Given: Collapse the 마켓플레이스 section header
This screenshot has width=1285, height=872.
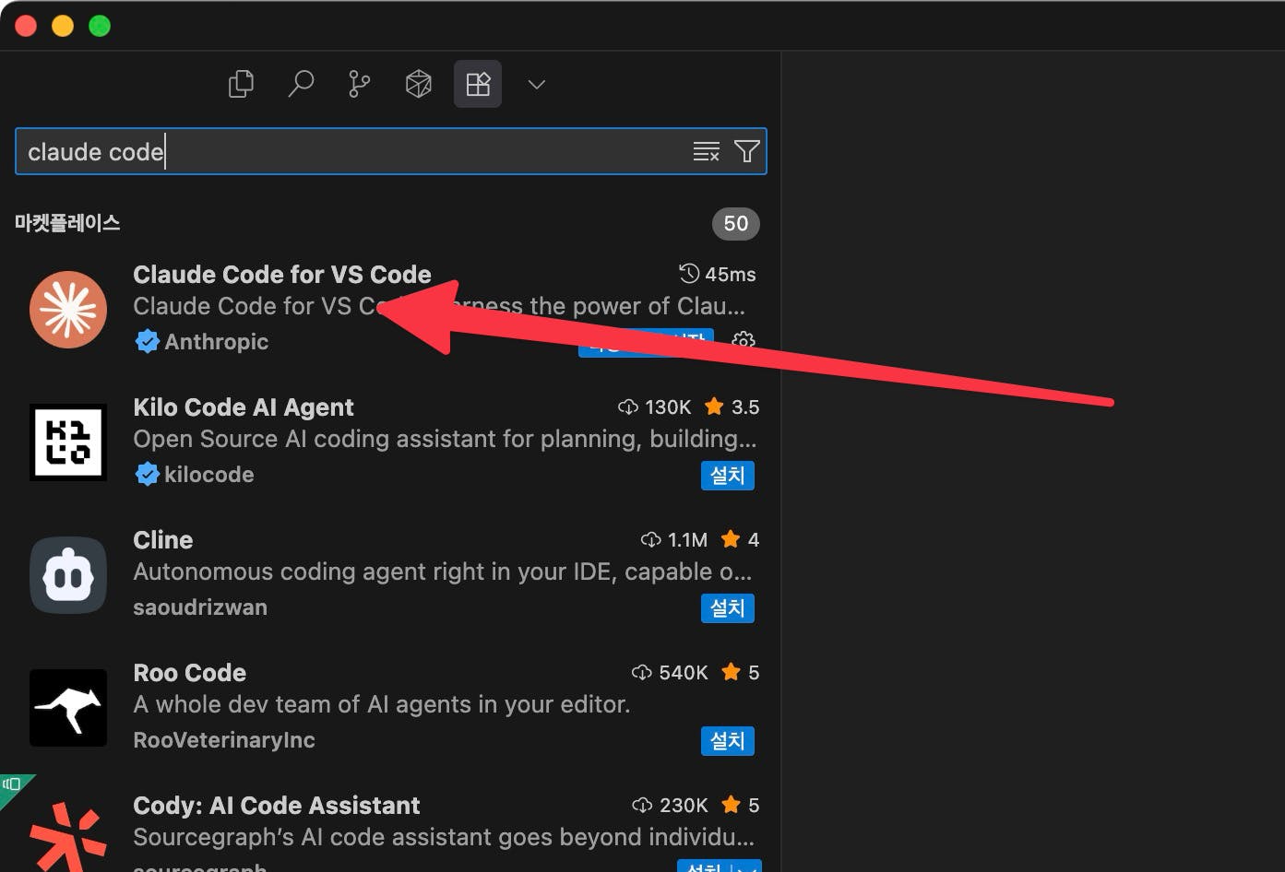Looking at the screenshot, I should [67, 223].
